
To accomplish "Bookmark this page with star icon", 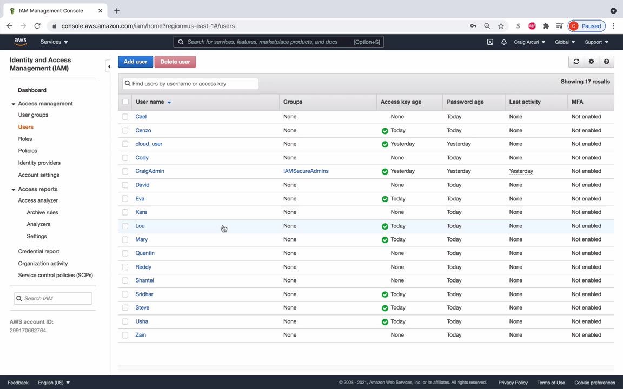I will tap(501, 26).
